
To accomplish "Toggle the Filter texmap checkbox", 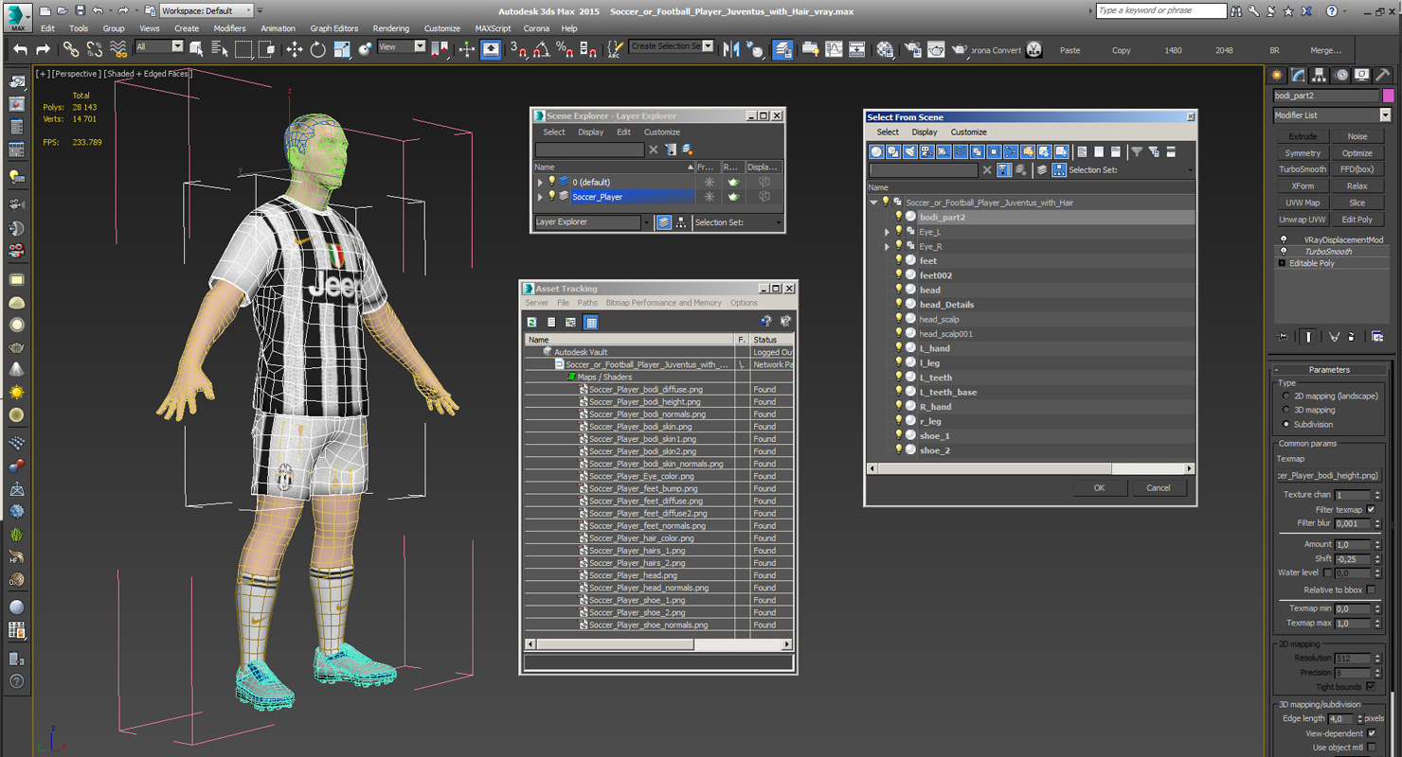I will click(x=1371, y=509).
